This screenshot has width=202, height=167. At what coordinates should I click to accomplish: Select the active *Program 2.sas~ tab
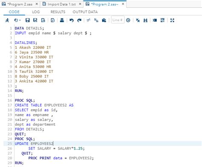pyautogui.click(x=104, y=4)
